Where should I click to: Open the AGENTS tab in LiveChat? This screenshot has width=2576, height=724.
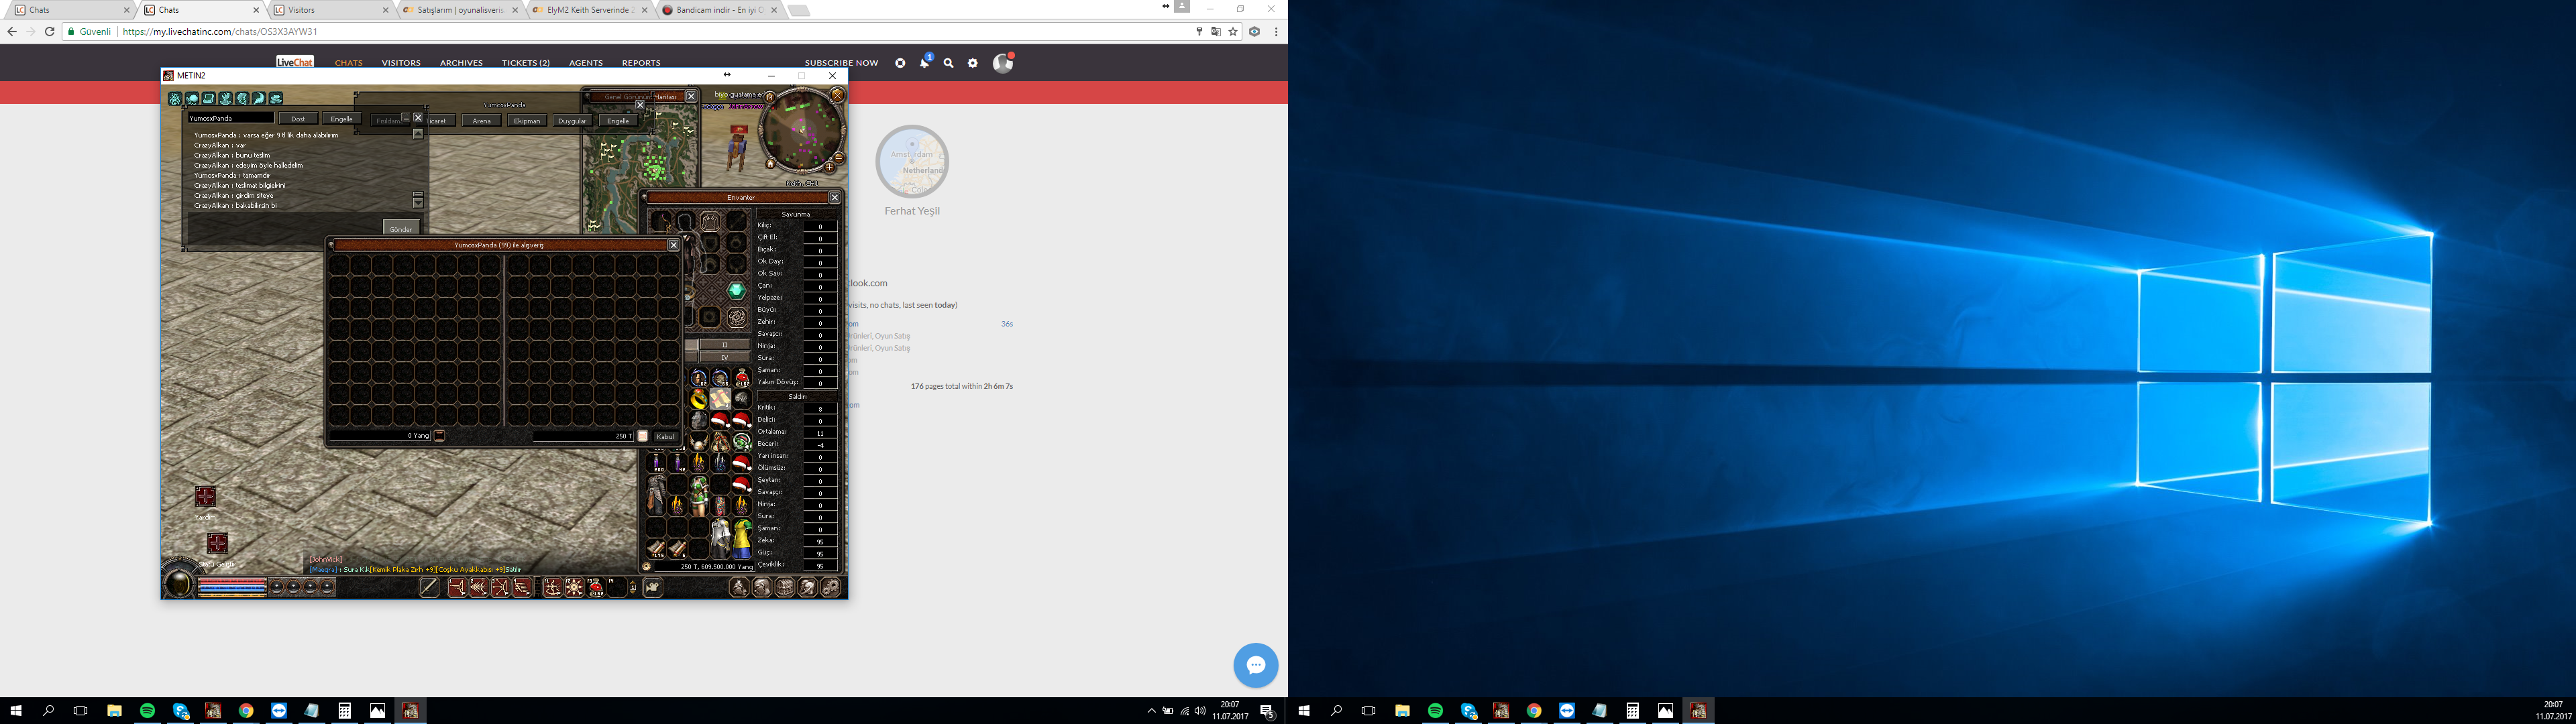[x=586, y=63]
